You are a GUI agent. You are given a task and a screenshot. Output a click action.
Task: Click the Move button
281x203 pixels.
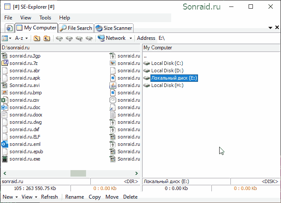tap(112, 197)
